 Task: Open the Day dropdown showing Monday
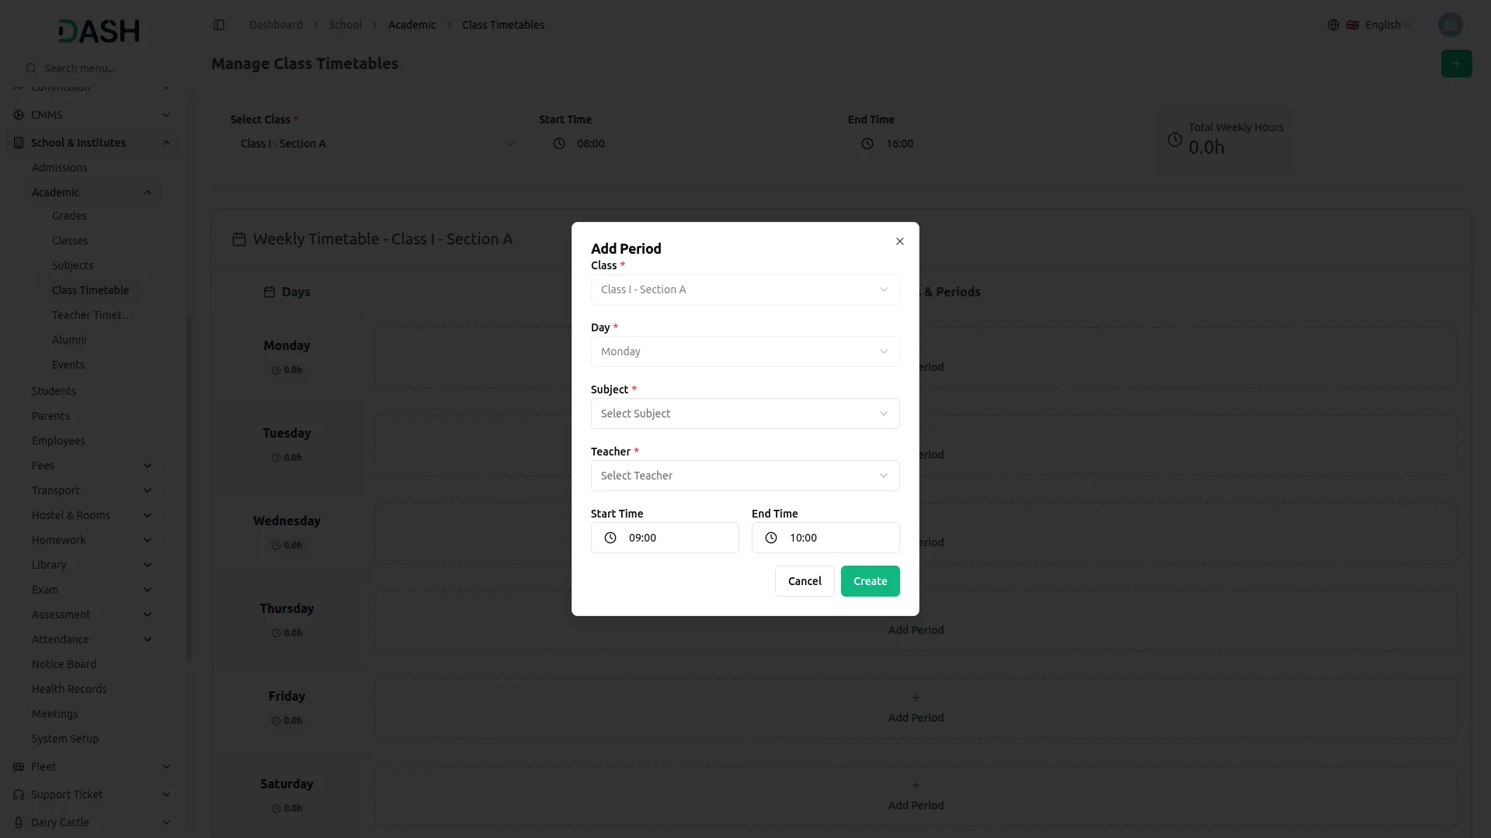point(745,351)
